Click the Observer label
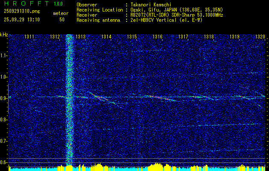 (x=87, y=5)
